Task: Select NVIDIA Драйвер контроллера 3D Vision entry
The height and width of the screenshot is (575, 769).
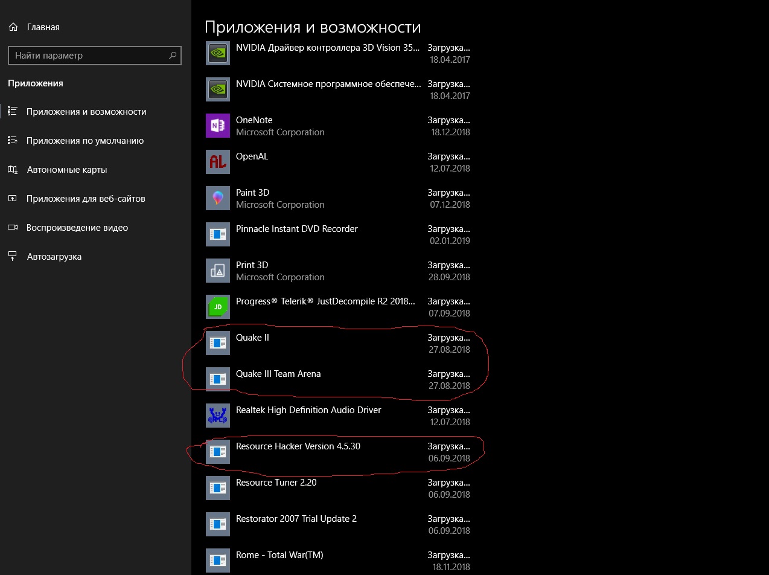Action: (328, 48)
